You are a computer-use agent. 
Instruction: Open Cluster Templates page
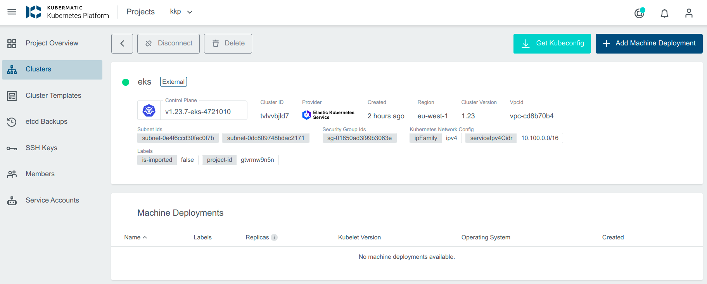coord(53,95)
